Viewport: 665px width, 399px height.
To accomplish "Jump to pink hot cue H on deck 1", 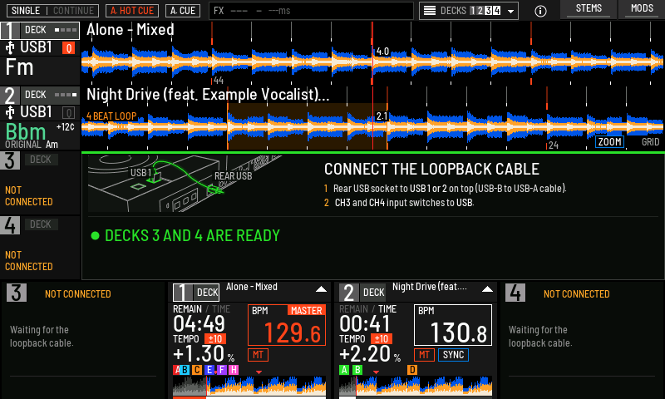I will (234, 370).
